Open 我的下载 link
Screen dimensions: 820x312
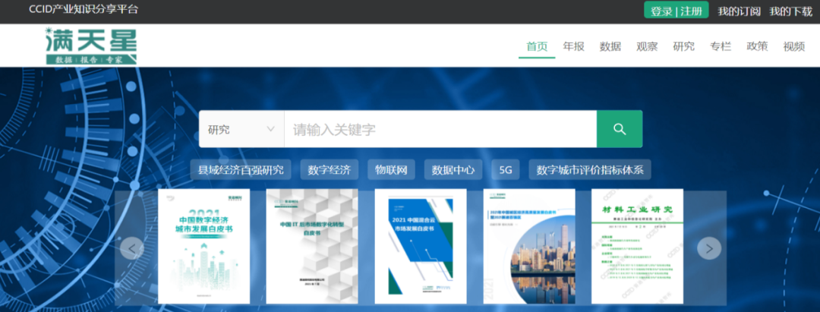[x=790, y=11]
